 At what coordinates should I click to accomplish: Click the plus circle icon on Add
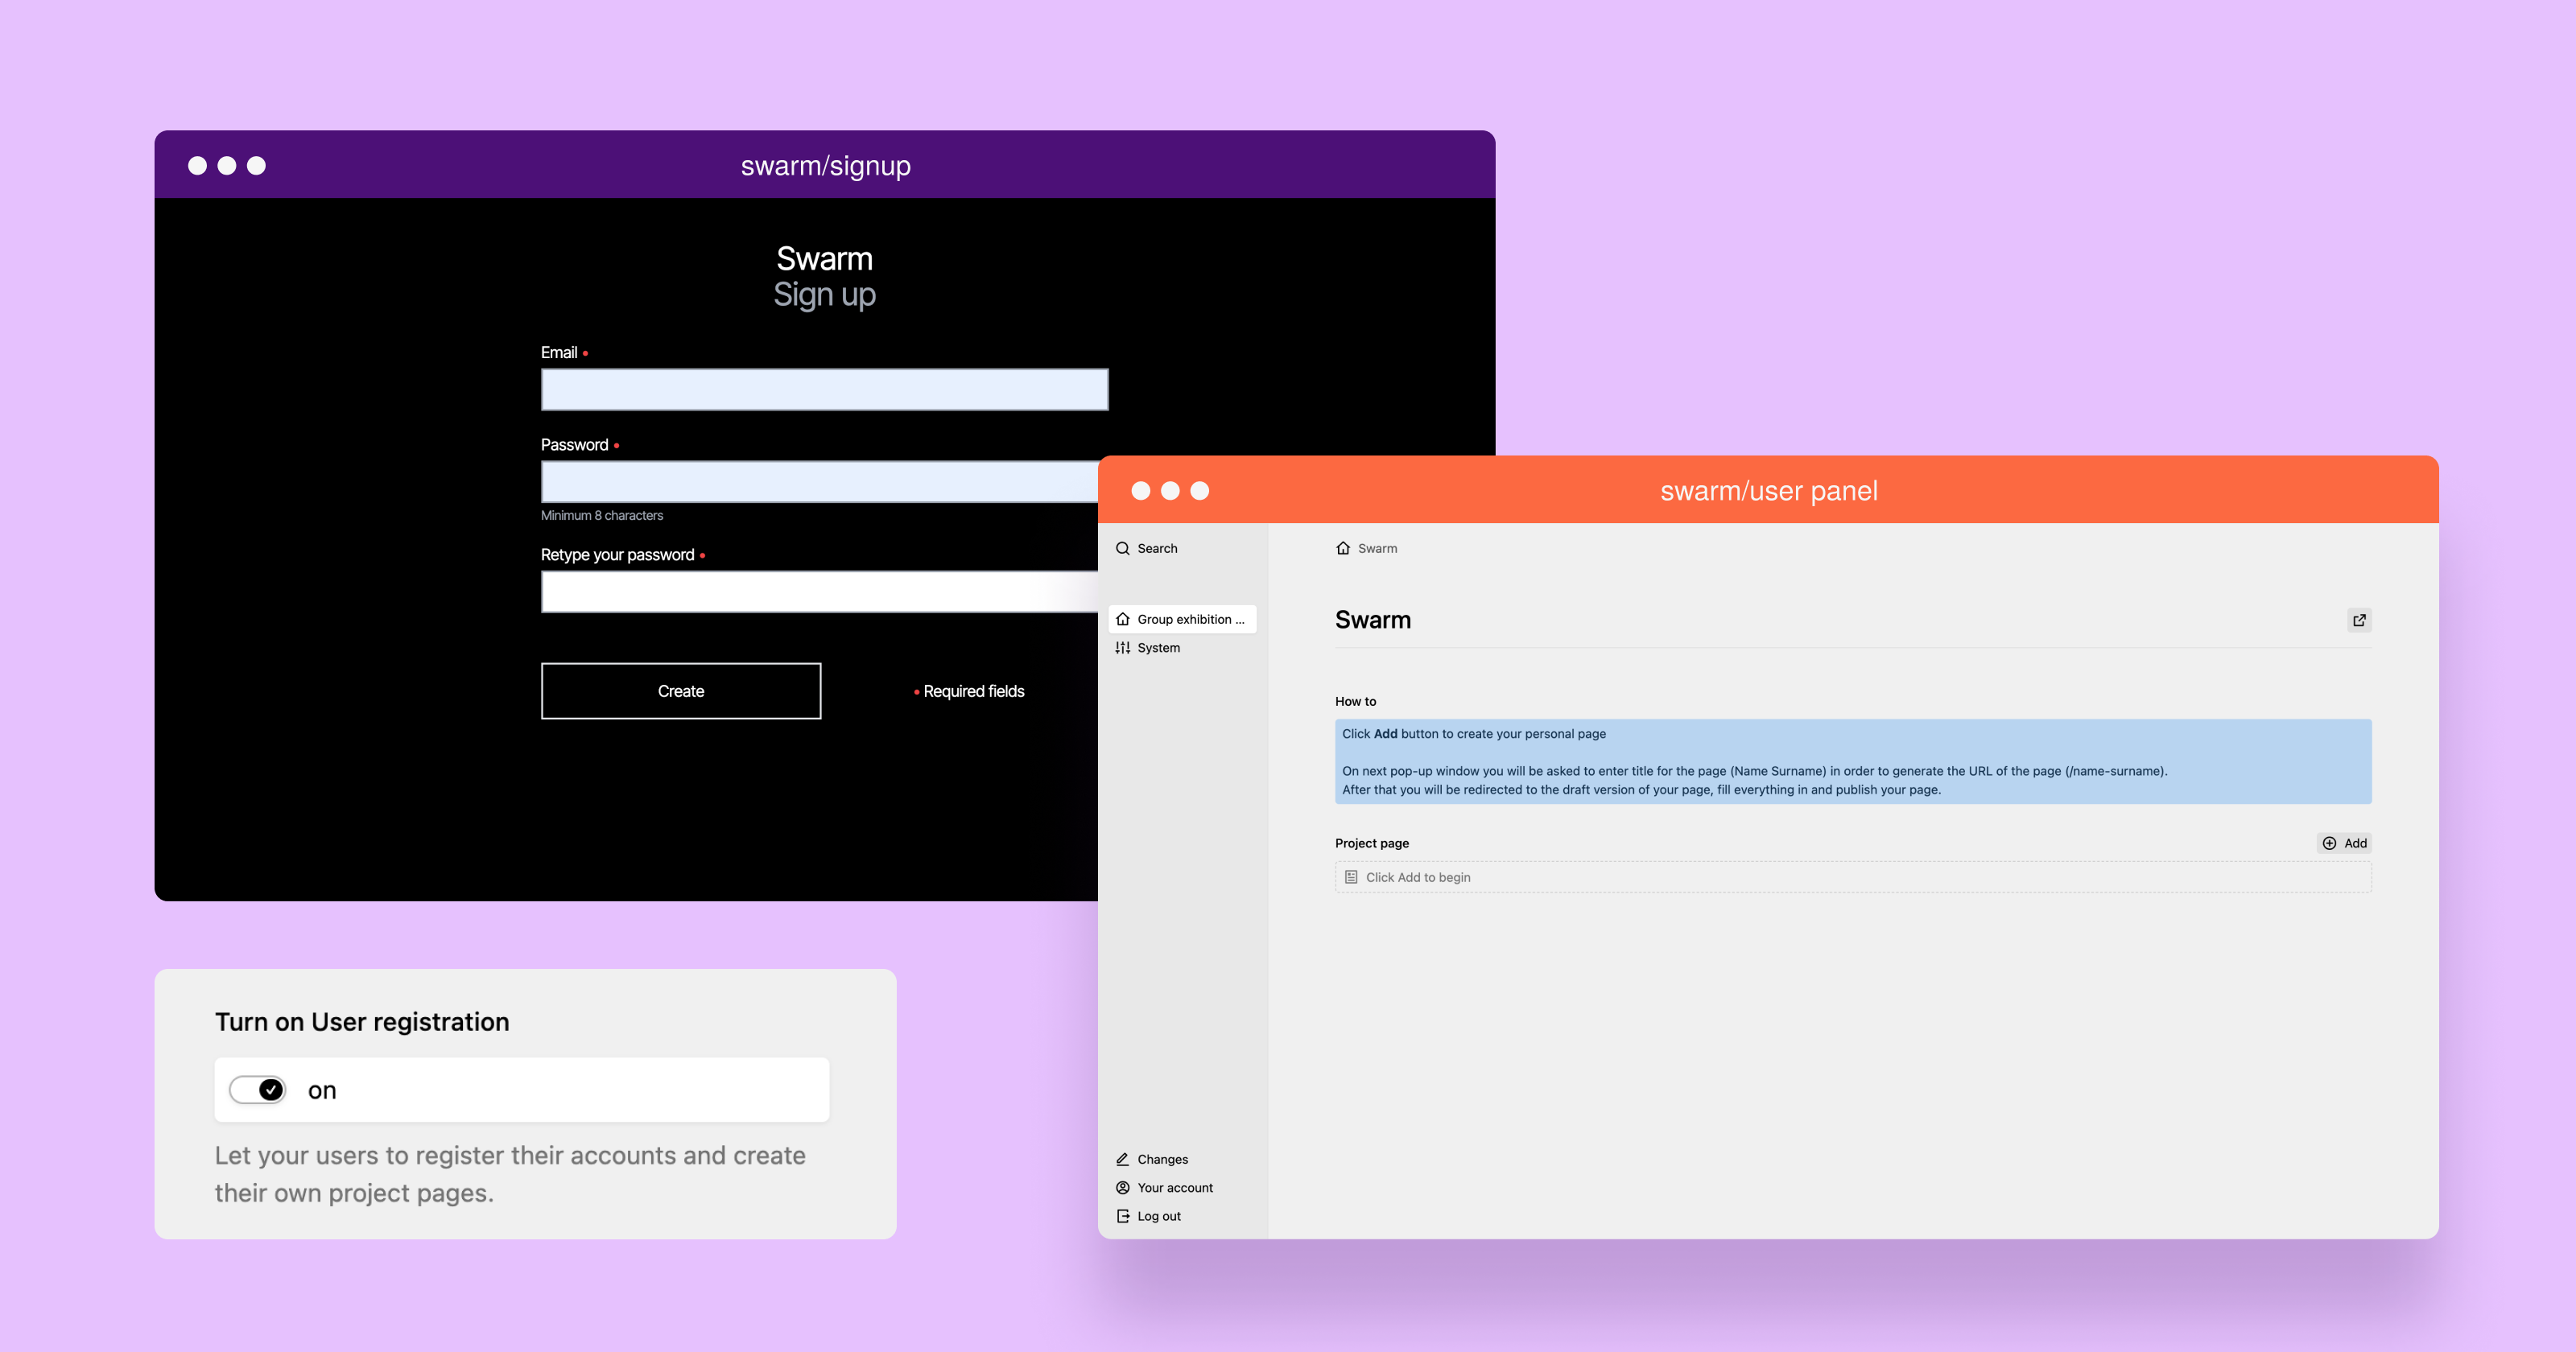[2329, 843]
